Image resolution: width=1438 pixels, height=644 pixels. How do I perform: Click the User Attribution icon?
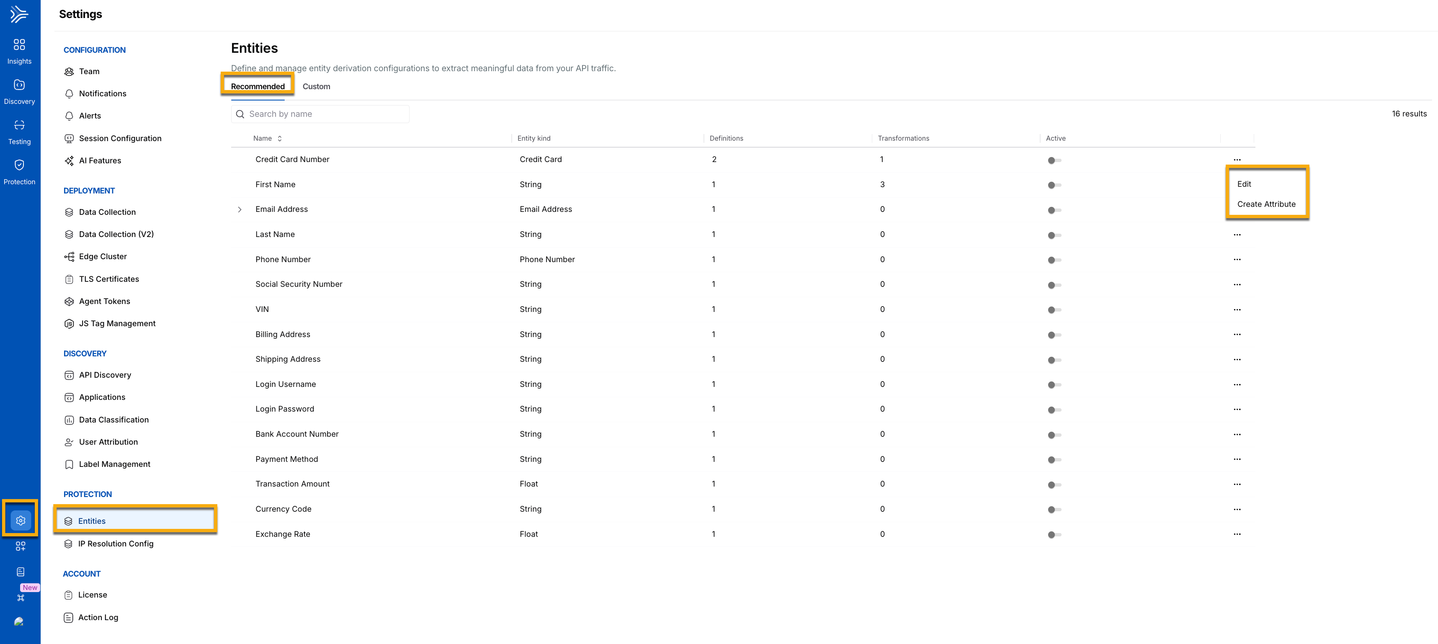[x=69, y=442]
